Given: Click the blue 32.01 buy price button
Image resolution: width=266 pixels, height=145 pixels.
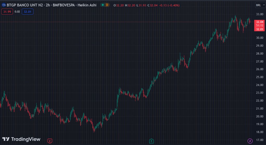Looking at the screenshot, I should coord(28,12).
